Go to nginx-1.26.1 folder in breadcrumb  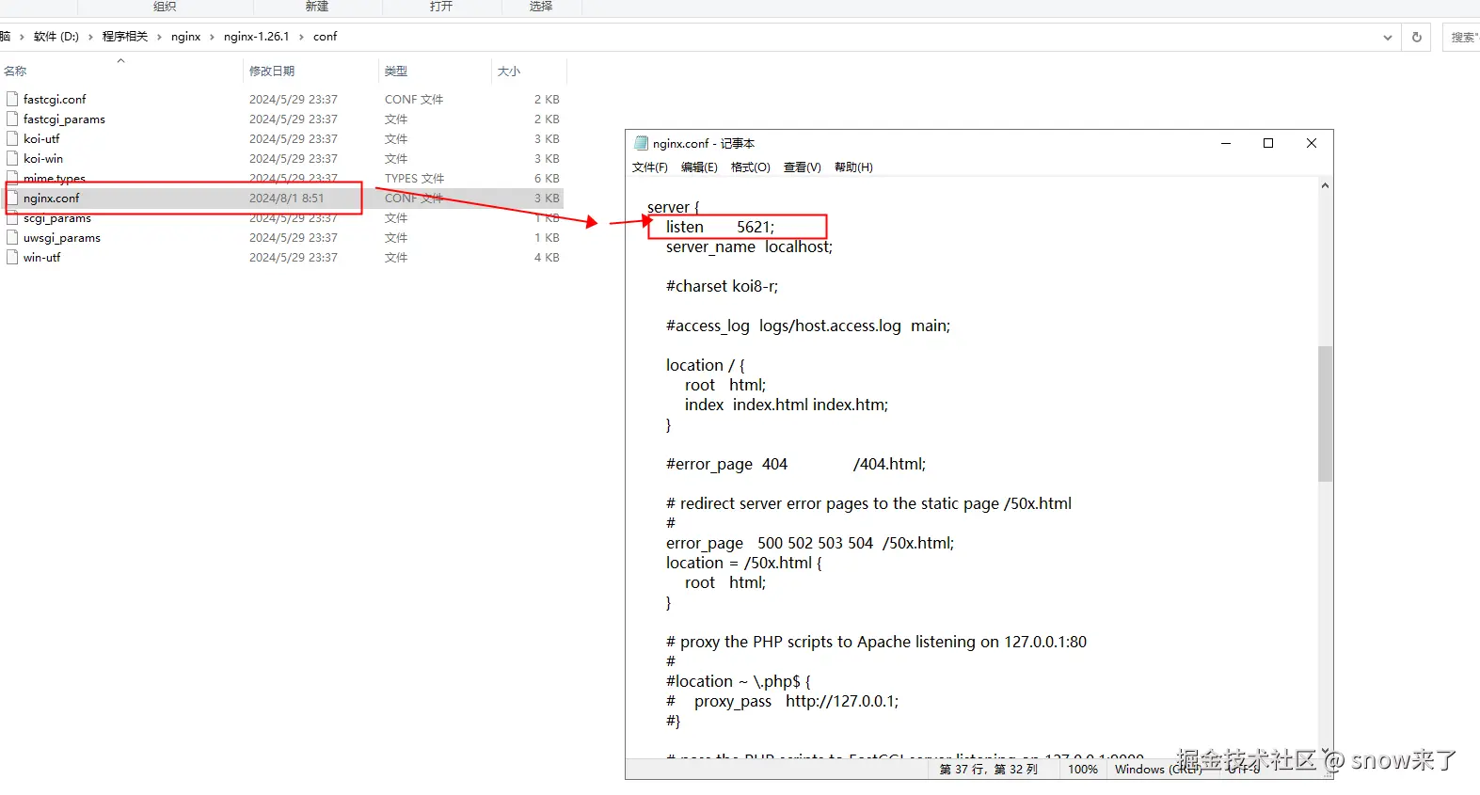point(256,37)
